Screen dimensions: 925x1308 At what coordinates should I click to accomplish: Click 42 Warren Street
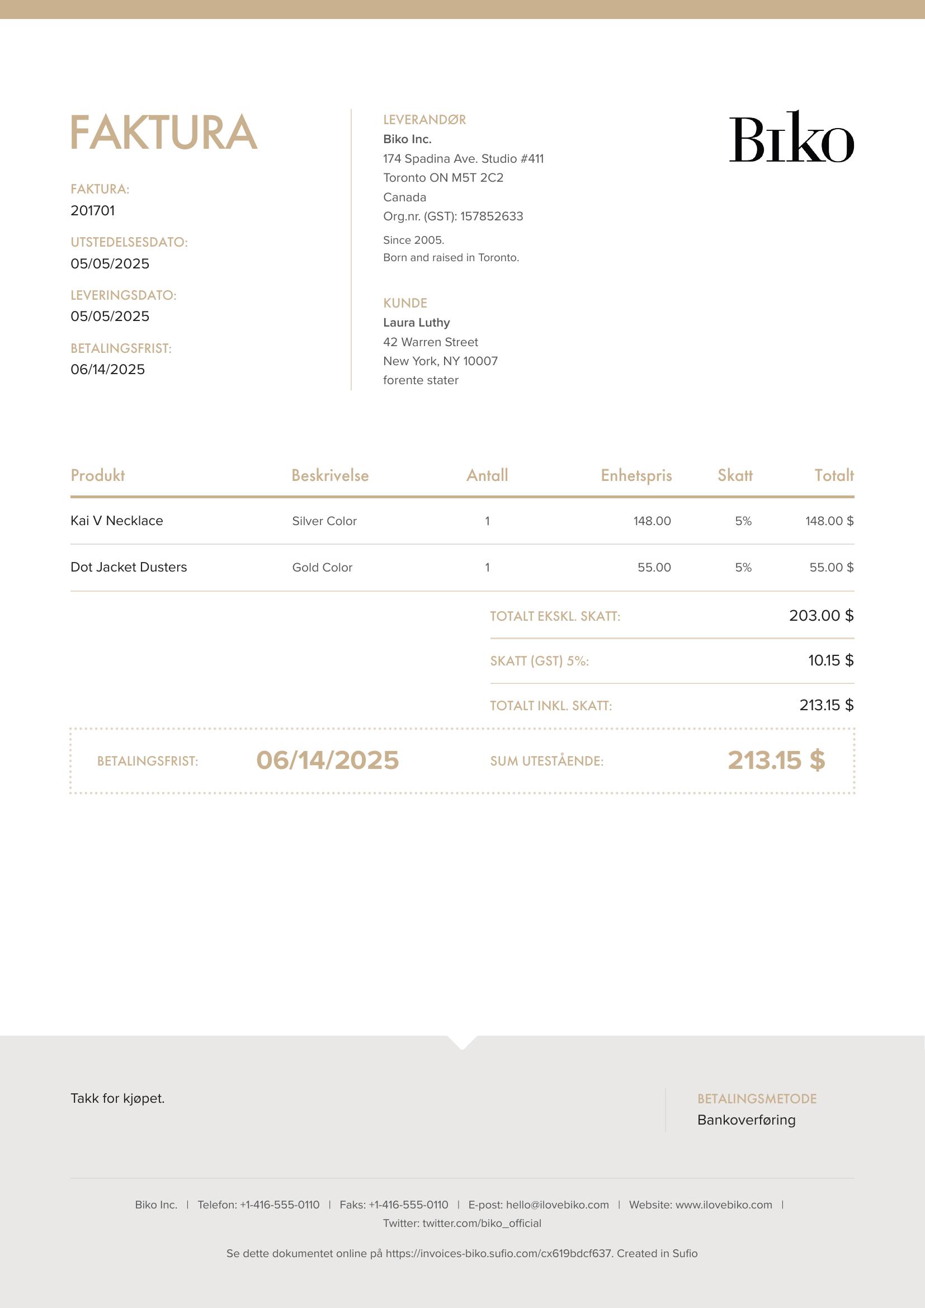pos(431,342)
